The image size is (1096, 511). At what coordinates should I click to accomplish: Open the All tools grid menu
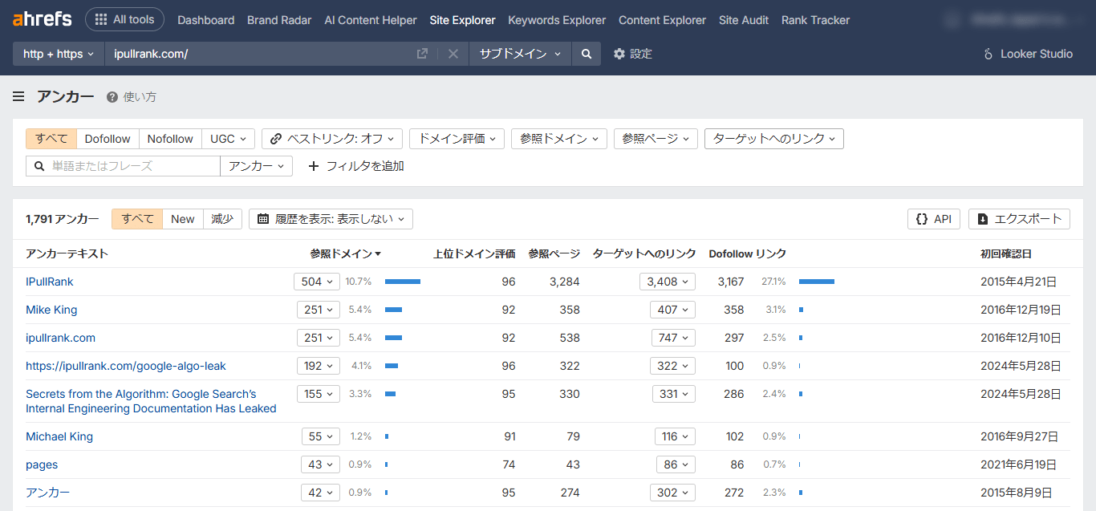124,19
